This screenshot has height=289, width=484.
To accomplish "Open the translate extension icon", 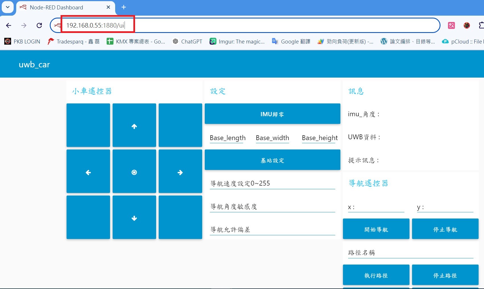I will coord(451,26).
